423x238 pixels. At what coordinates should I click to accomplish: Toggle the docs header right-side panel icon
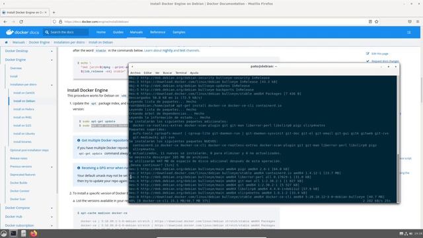[409, 32]
